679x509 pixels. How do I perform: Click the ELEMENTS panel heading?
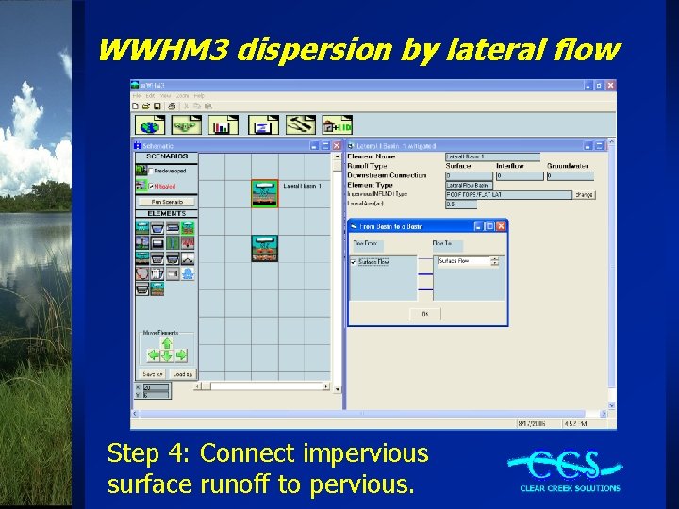click(167, 213)
